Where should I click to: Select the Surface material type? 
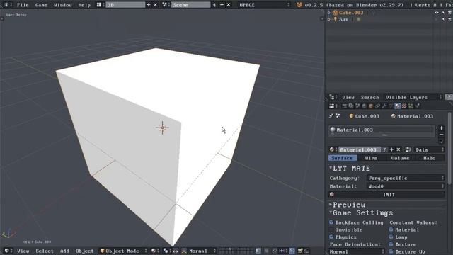[x=343, y=158]
